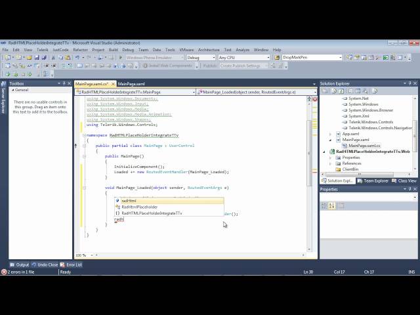This screenshot has width=420, height=315.
Task: Click the Cut scissors icon
Action: [53, 58]
